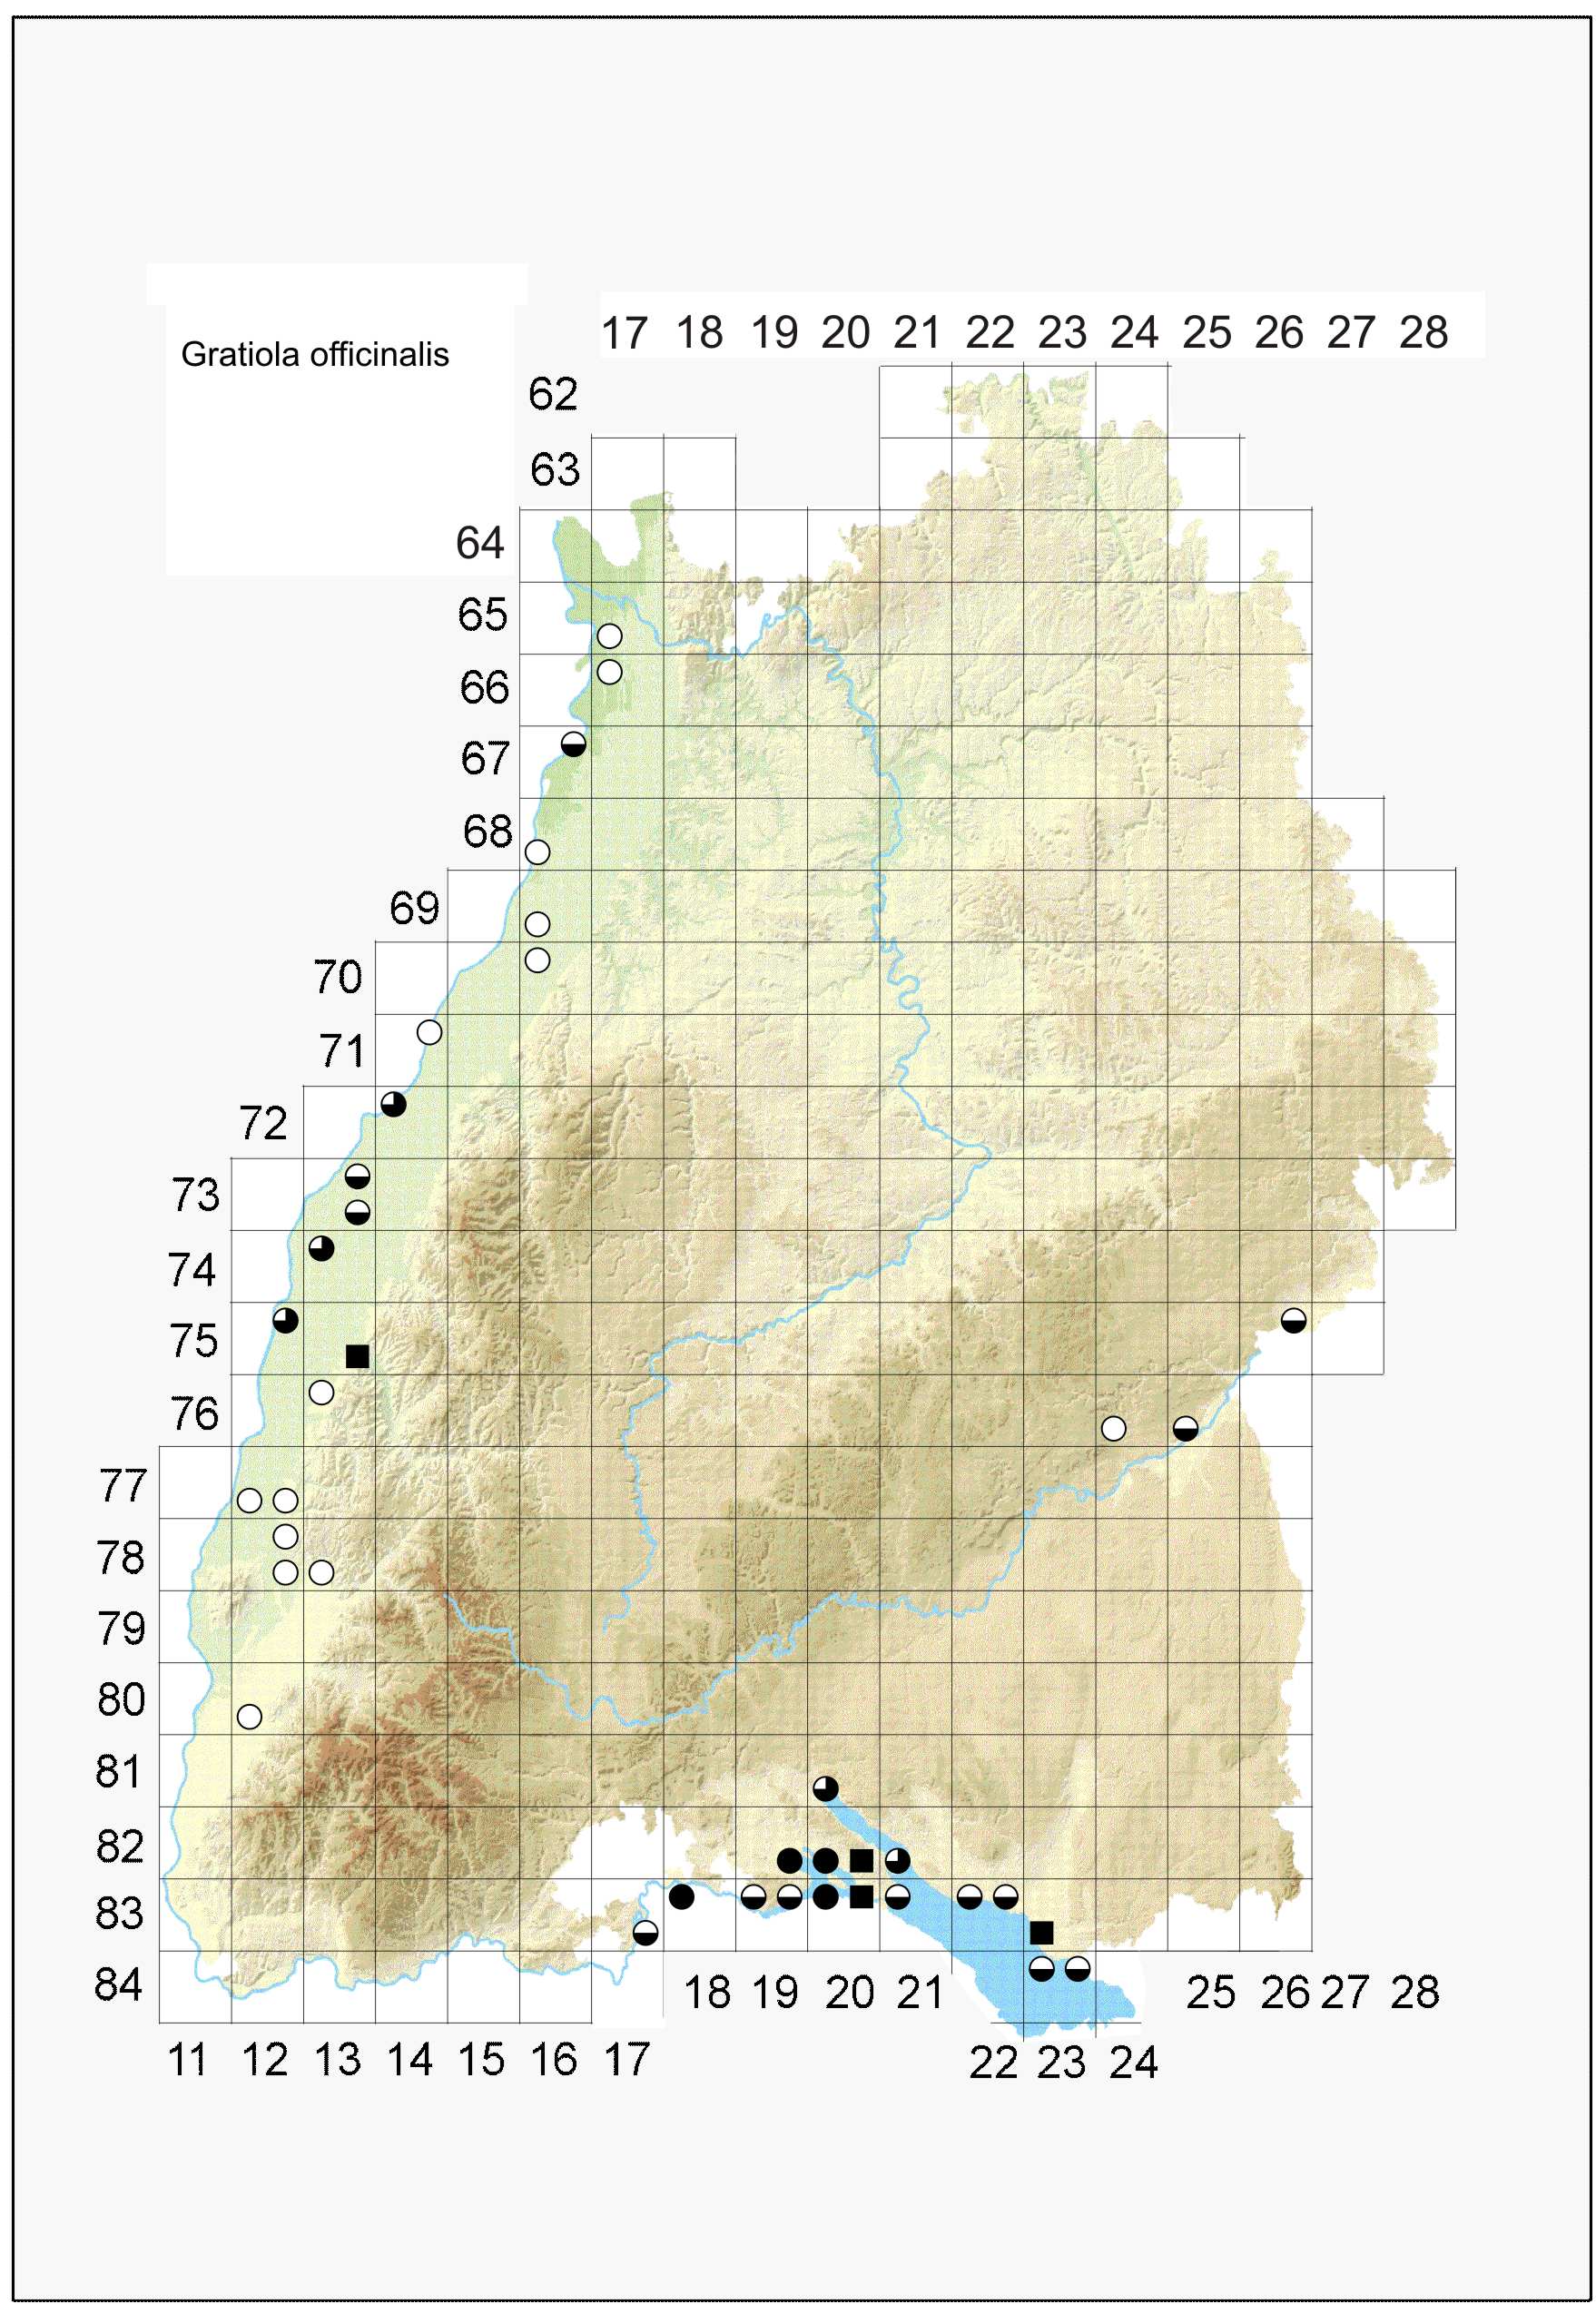Select the empty circle marker in row 80
Viewport: 1596px width, 2304px height.
pyautogui.click(x=249, y=1716)
